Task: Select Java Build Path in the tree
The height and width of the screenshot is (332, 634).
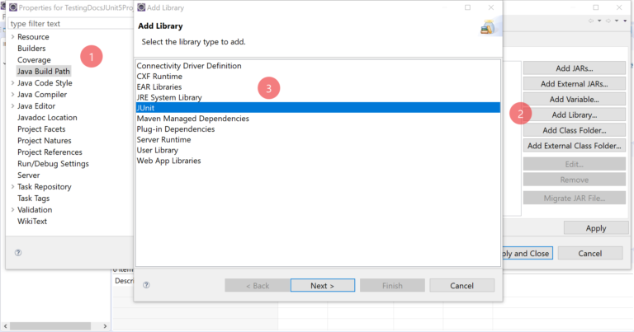Action: (x=45, y=72)
